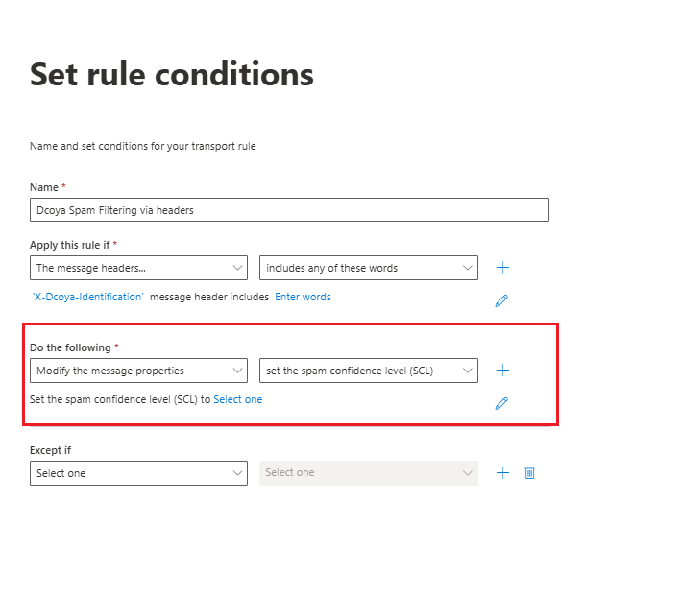
Task: Choose an SCL value via the 'Select one' link
Action: click(x=237, y=399)
